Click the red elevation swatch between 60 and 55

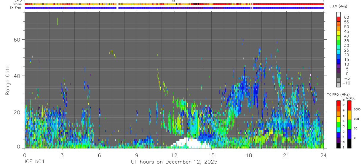coord(339,19)
